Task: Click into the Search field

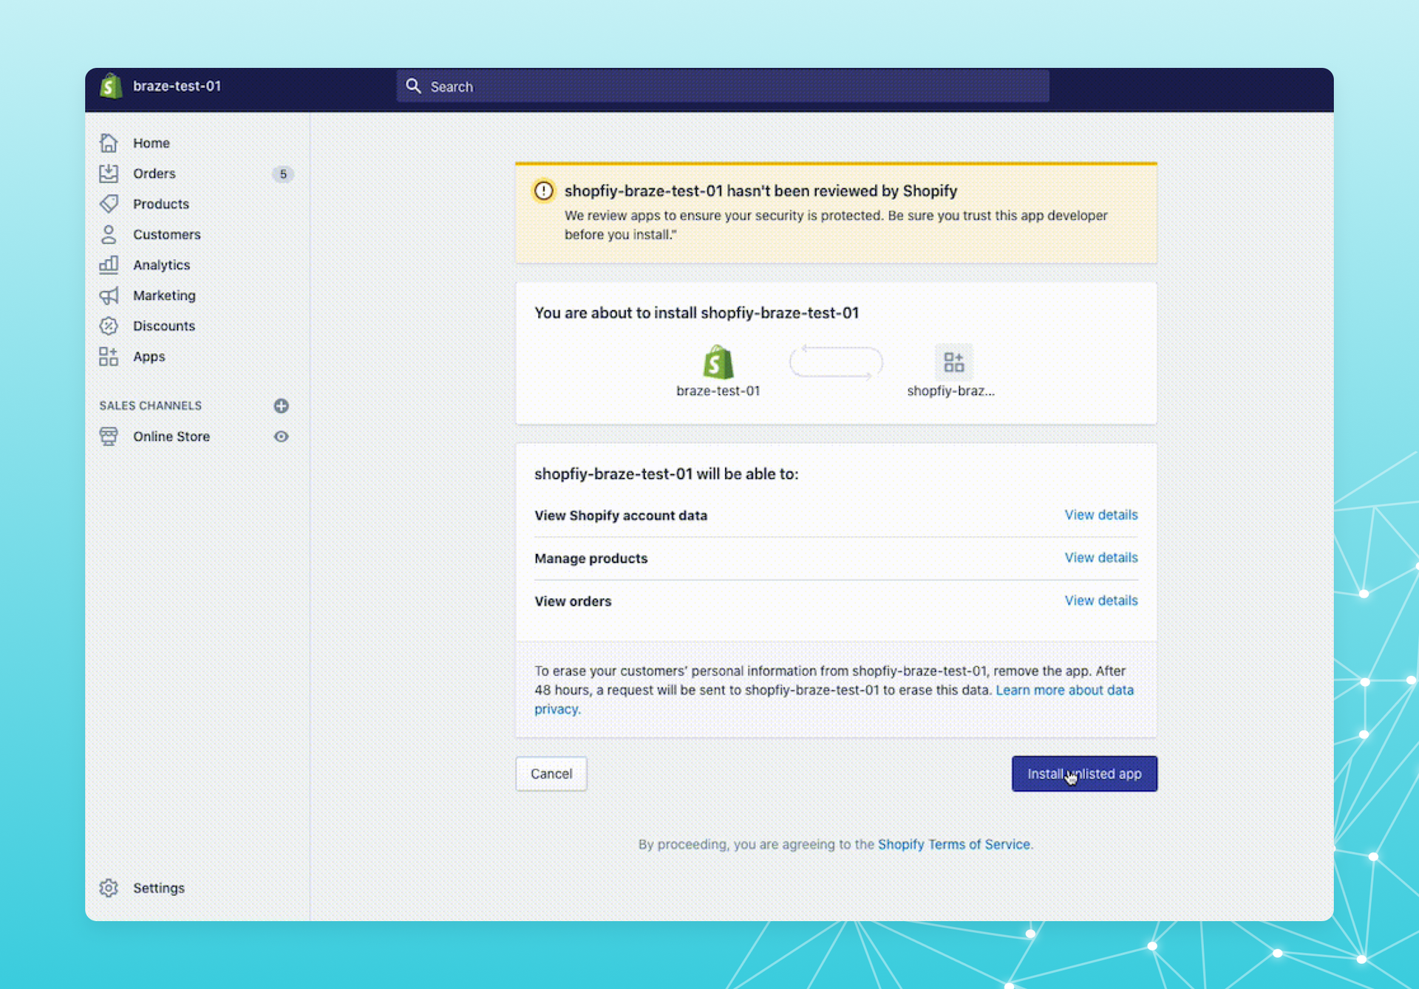Action: [722, 86]
